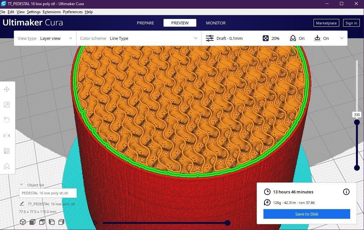Click the clock time estimate icon
364x230 pixels.
[267, 192]
